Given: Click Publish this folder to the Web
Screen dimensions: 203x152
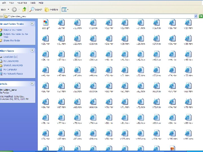Looking at the screenshot, I should coord(16,35).
